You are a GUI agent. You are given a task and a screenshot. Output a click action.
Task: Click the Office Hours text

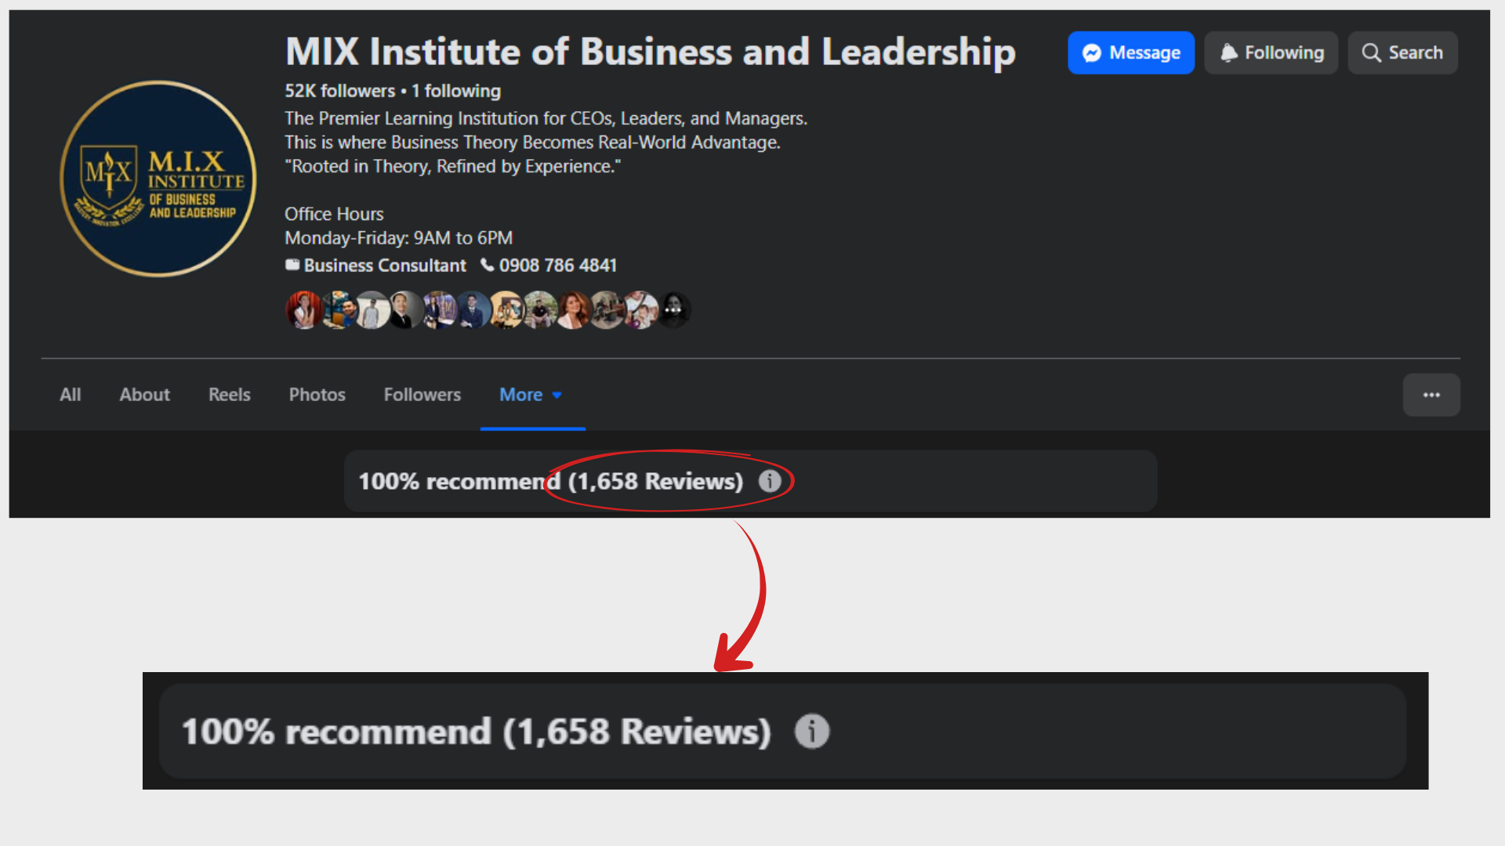click(x=334, y=214)
